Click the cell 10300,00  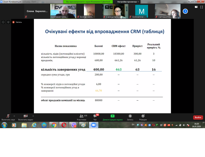pos(119,54)
